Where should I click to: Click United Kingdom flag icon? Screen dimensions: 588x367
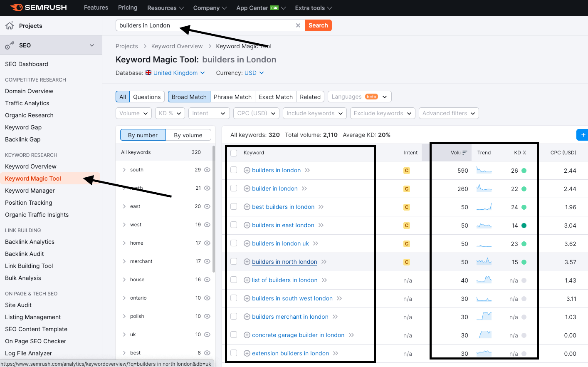pyautogui.click(x=148, y=73)
